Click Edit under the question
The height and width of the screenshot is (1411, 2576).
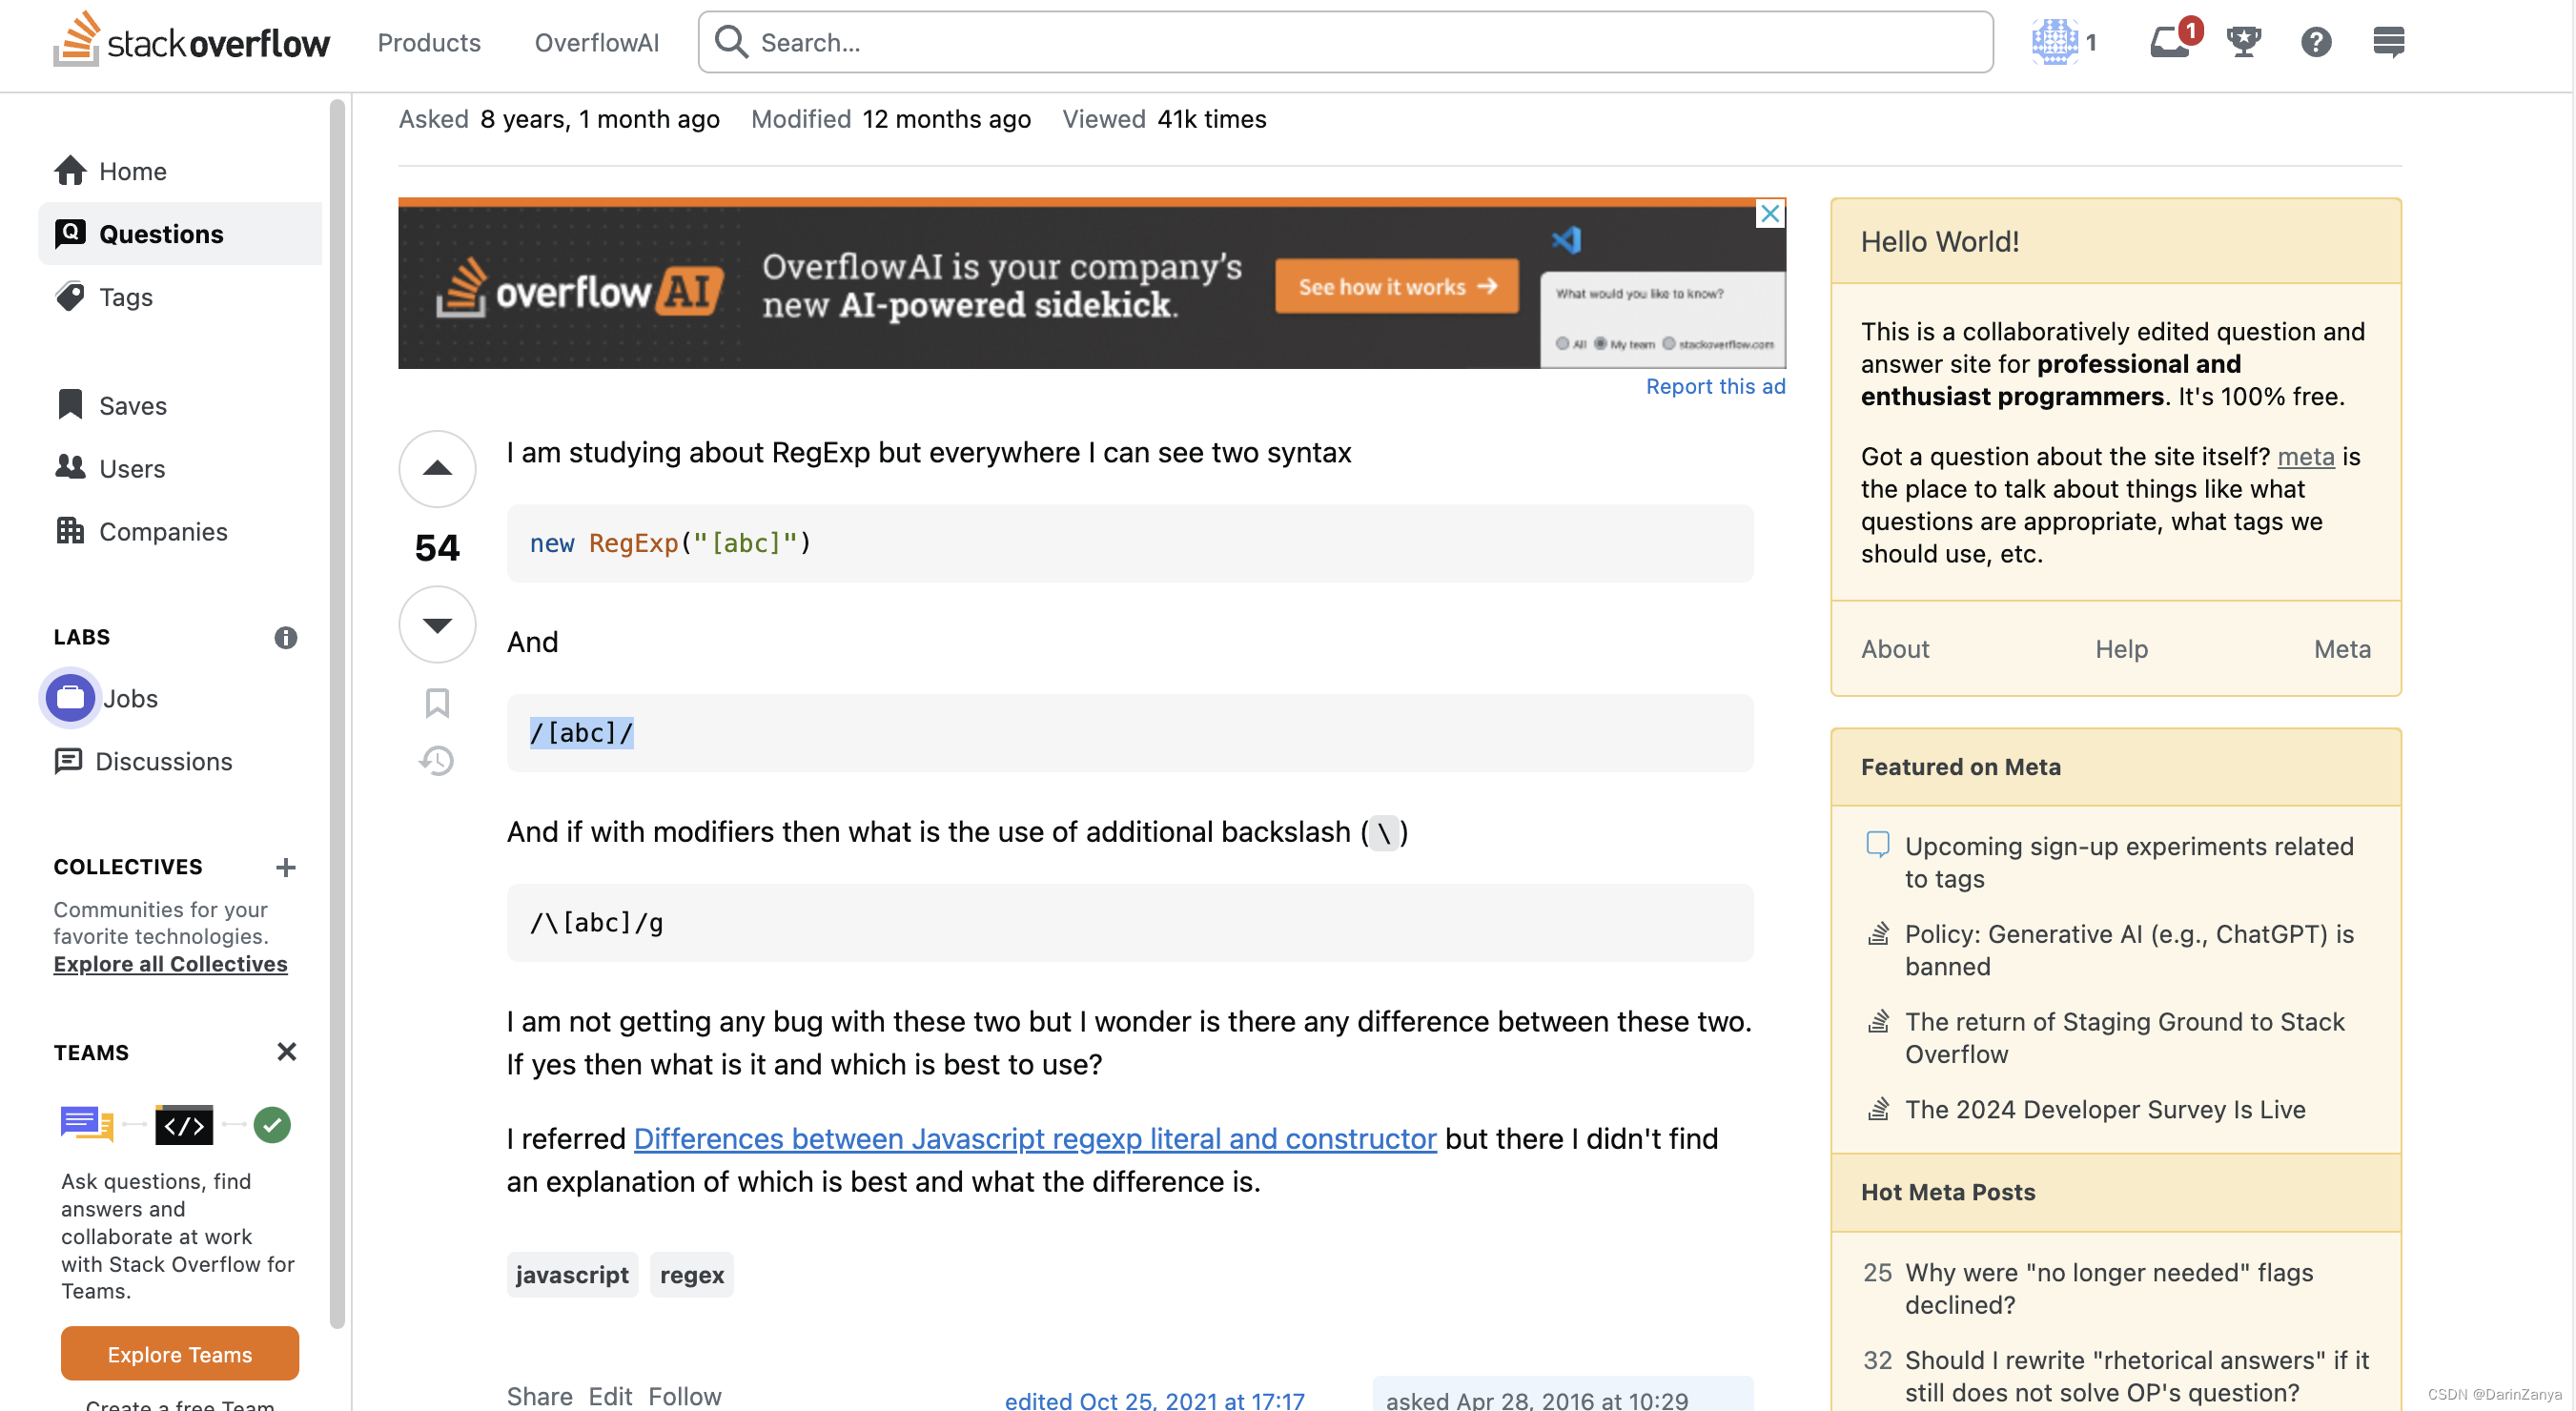click(610, 1396)
